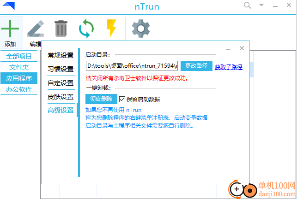Select 全部项目 category
The image size is (297, 199).
click(x=19, y=56)
